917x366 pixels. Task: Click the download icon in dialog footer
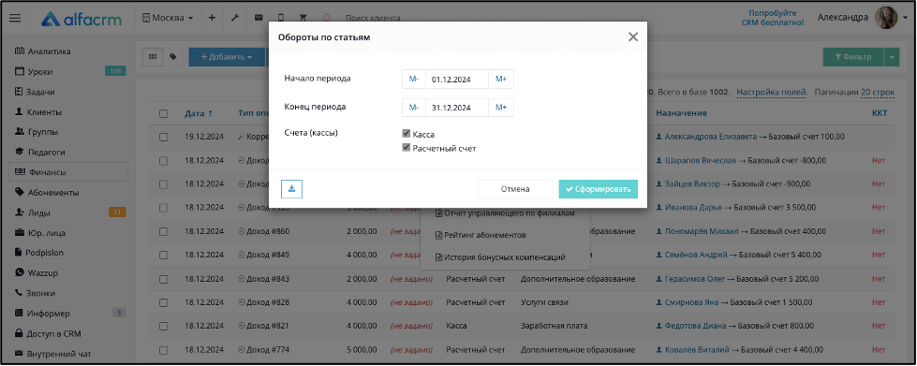click(x=291, y=189)
